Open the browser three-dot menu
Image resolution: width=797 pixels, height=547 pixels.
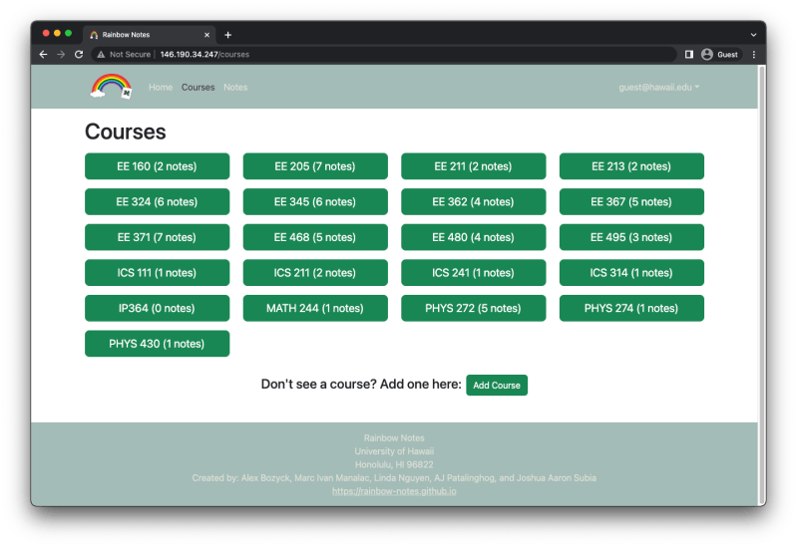(754, 55)
